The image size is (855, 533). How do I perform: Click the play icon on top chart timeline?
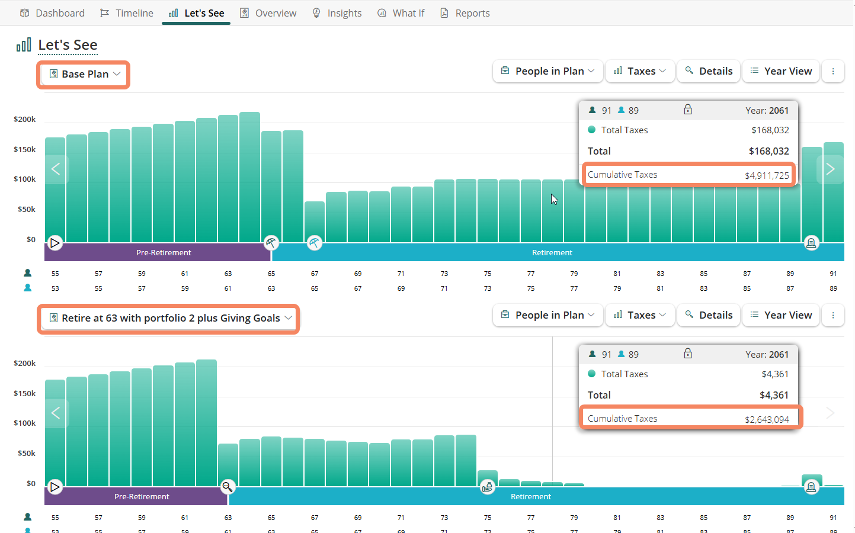(55, 243)
